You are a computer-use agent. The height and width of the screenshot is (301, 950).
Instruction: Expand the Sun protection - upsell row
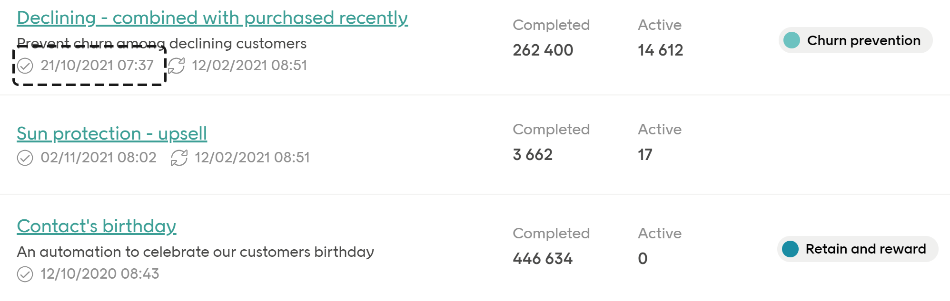coord(112,133)
